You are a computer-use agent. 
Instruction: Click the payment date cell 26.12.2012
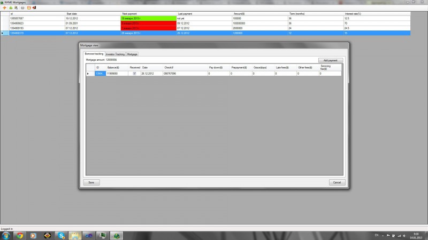tap(152, 74)
